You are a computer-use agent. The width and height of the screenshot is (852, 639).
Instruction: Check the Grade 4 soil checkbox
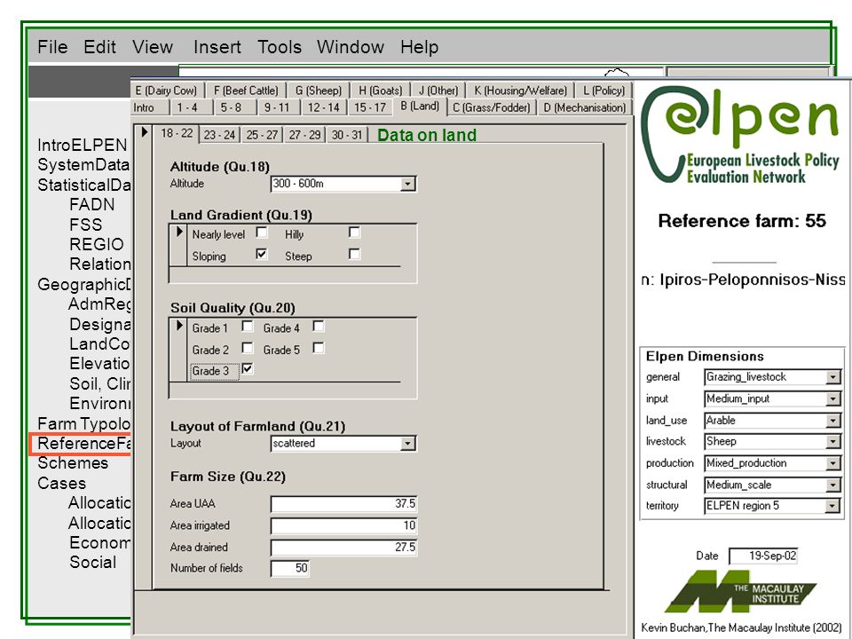(x=319, y=326)
